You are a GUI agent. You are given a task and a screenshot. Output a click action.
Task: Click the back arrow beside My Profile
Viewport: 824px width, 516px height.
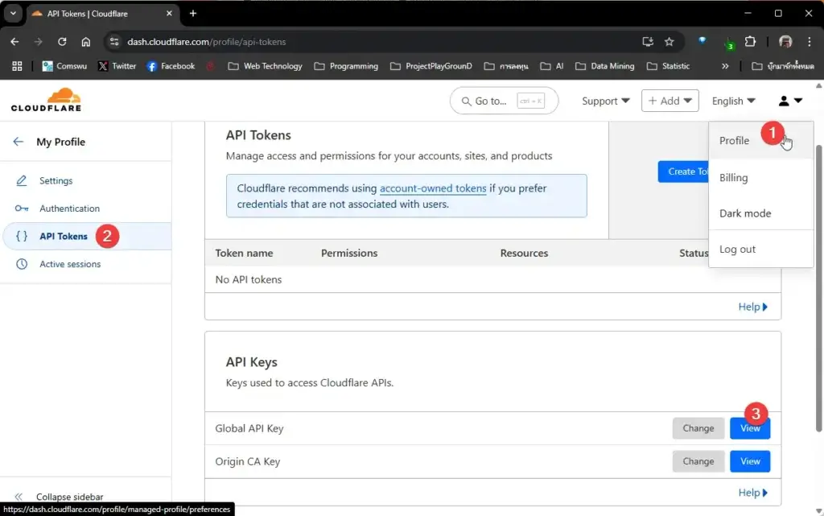[x=19, y=142]
